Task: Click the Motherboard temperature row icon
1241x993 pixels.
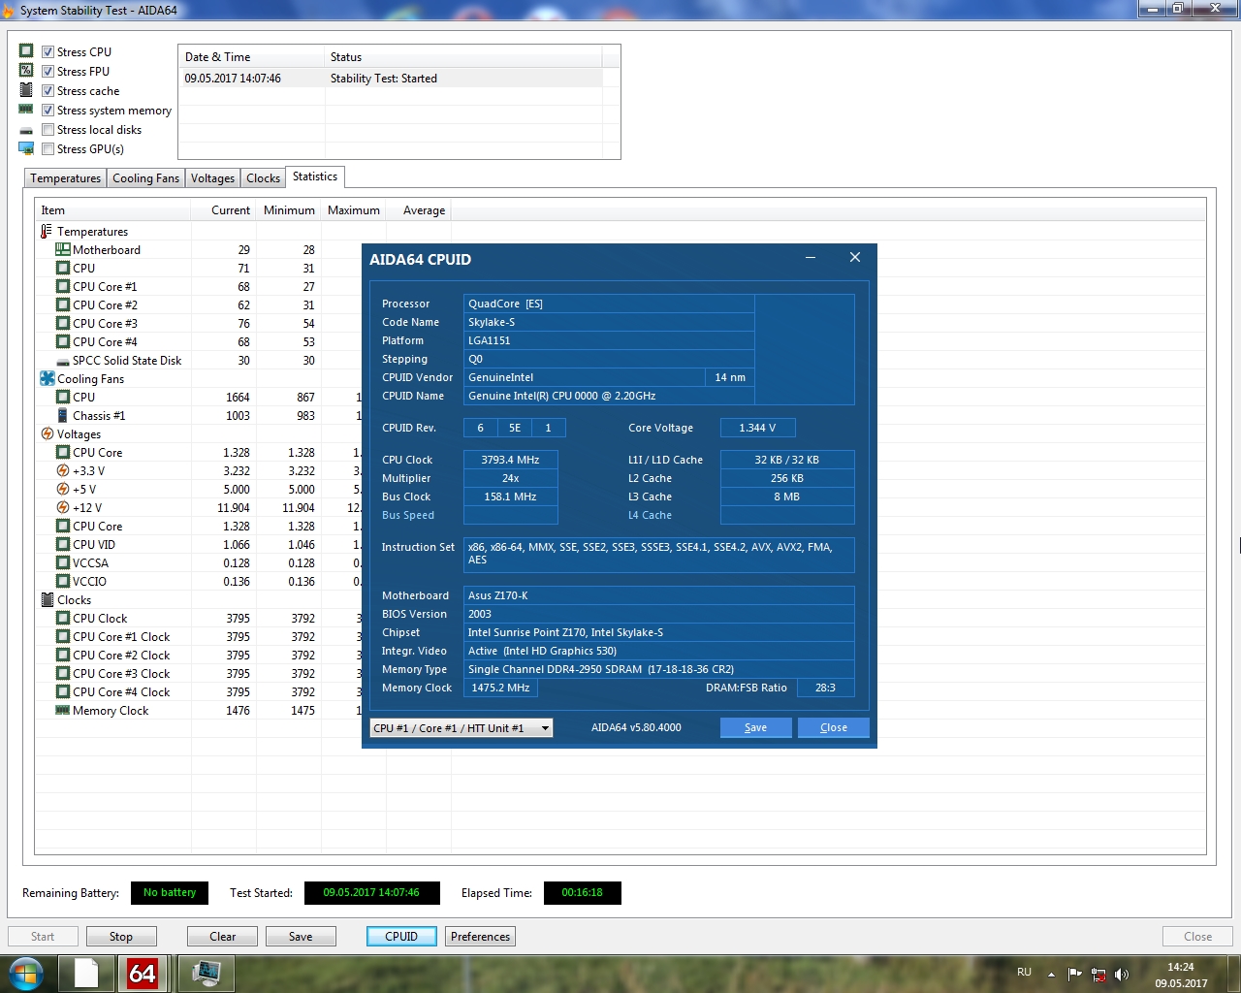Action: (x=63, y=250)
